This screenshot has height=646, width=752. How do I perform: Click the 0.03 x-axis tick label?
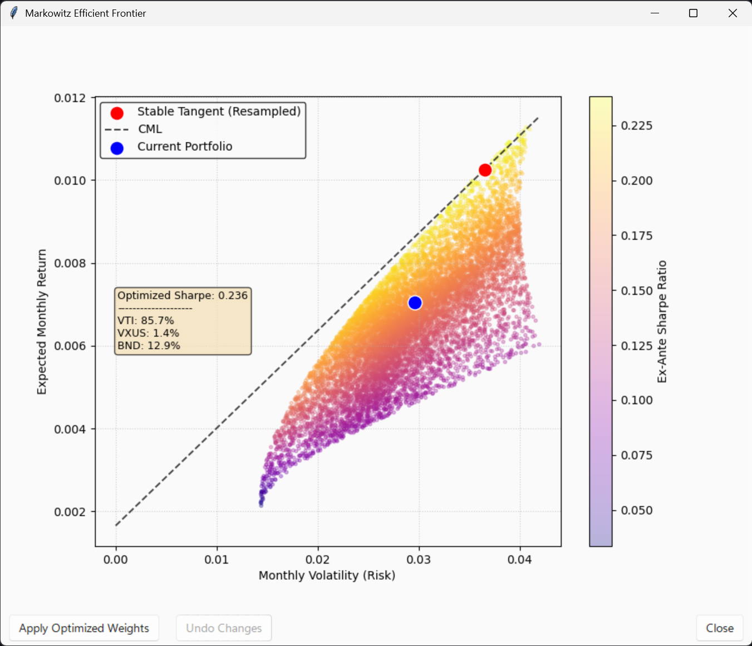pos(419,560)
